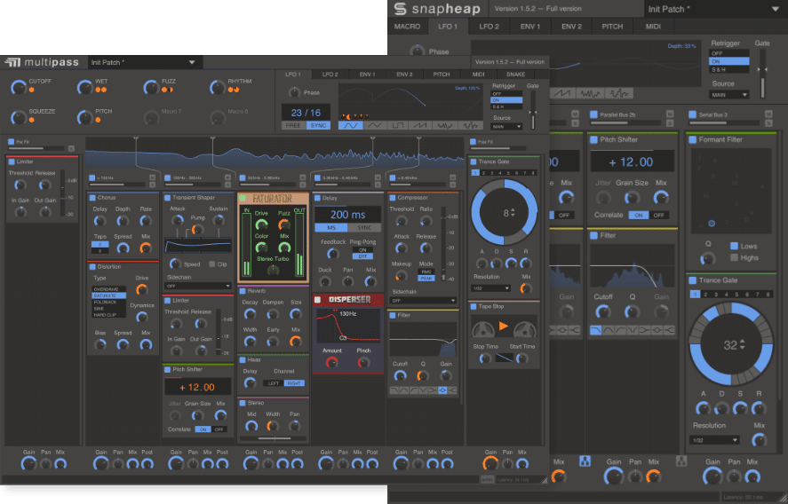
Task: Open multipass LFO Source MAIN dropdown
Action: 506,127
